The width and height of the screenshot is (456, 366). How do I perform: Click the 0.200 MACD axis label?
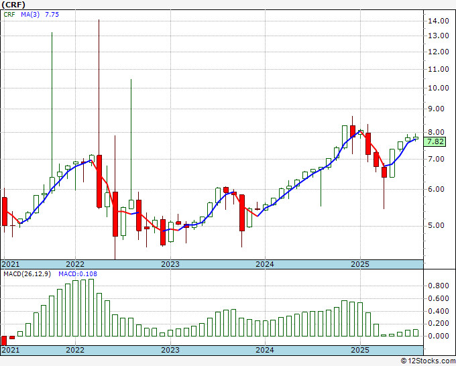[439, 324]
